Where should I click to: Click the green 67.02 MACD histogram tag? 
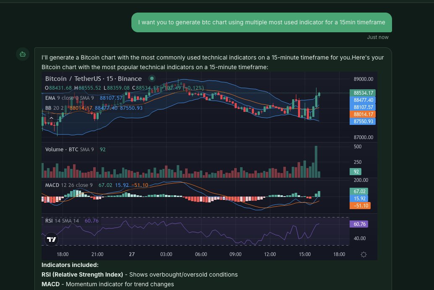click(359, 191)
